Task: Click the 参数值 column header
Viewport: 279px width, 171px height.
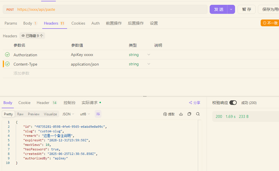Action: (77, 45)
